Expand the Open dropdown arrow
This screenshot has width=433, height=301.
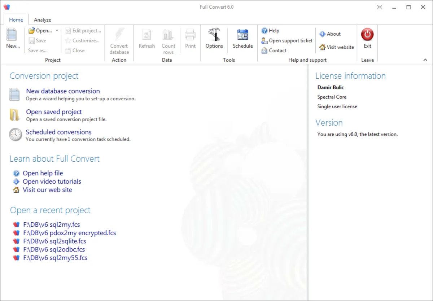57,31
